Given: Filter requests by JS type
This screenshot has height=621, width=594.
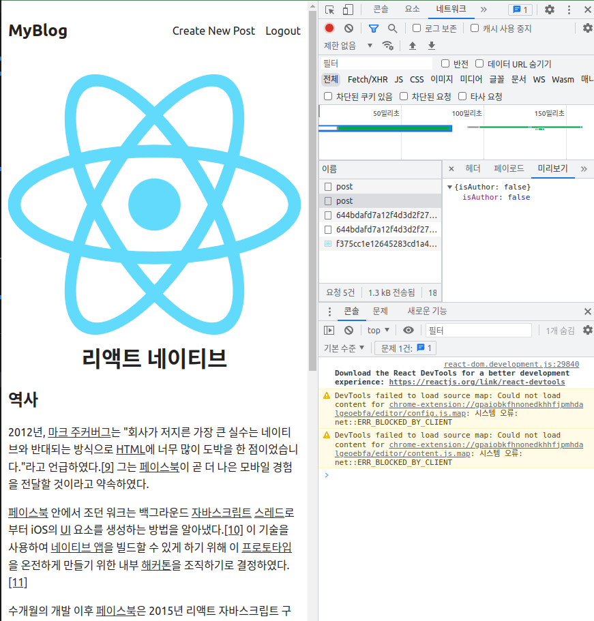Looking at the screenshot, I should point(399,79).
